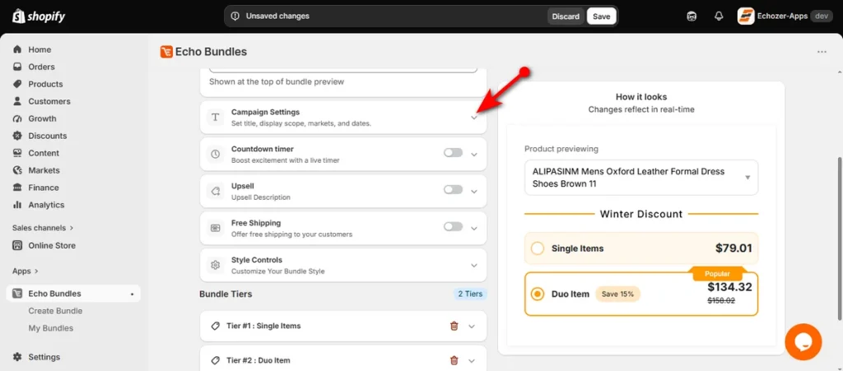
Task: Click the Bundle Tiers heading
Action: [x=226, y=294]
